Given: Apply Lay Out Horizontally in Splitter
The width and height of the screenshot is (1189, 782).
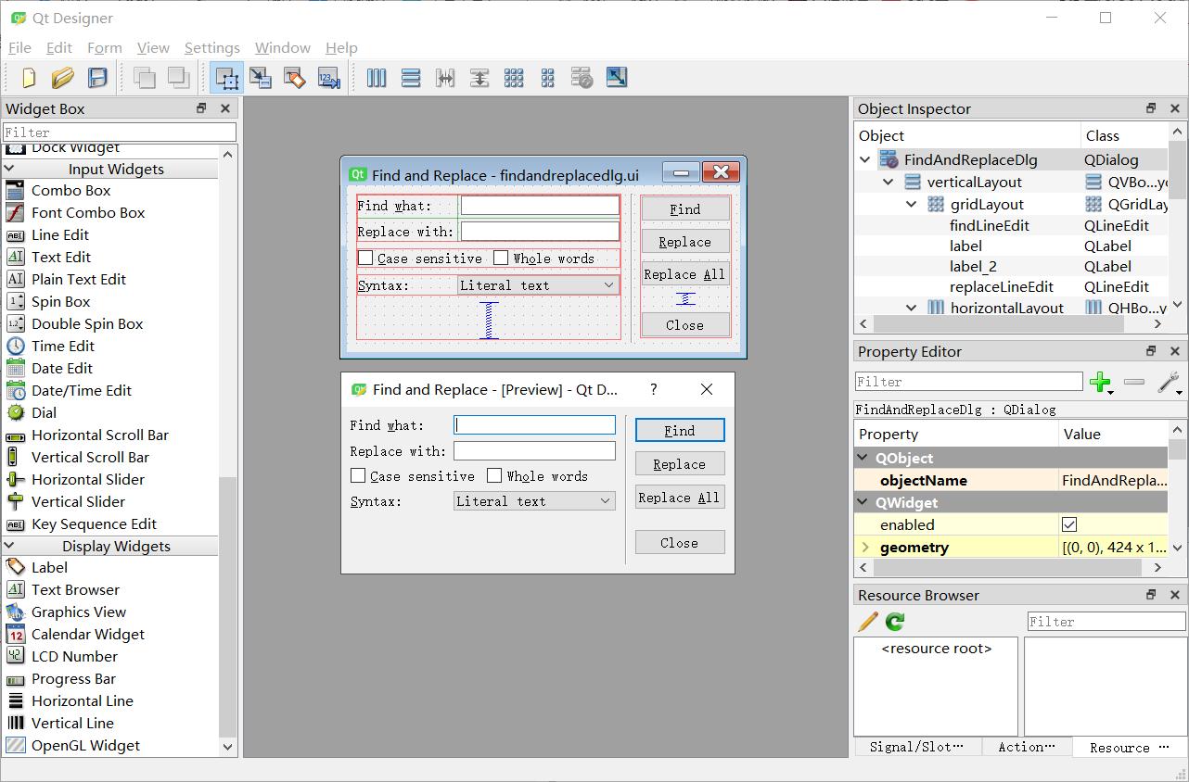Looking at the screenshot, I should point(445,78).
